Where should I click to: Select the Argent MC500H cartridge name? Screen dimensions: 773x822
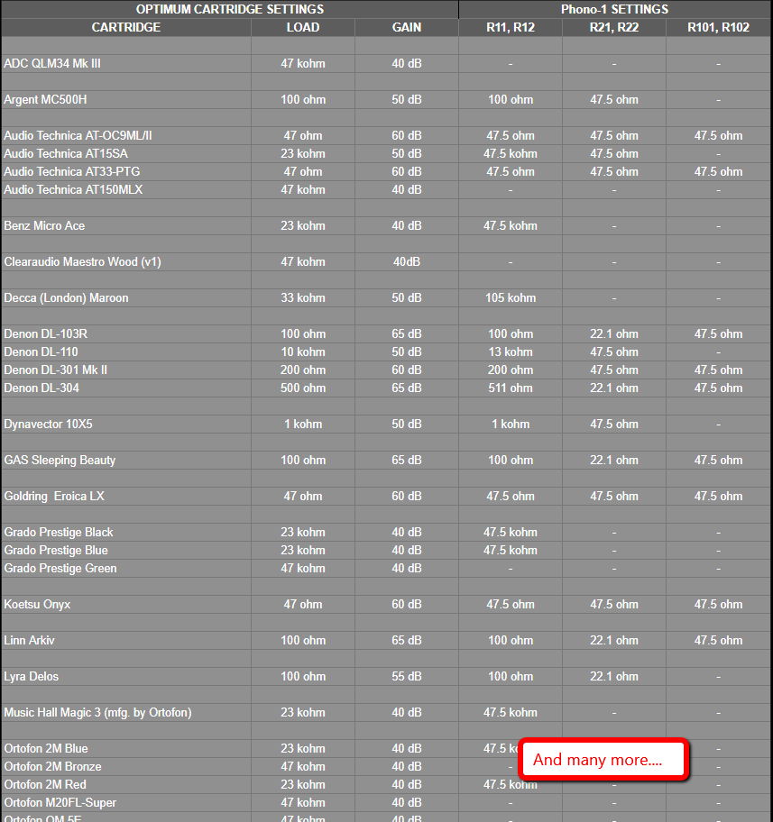45,100
